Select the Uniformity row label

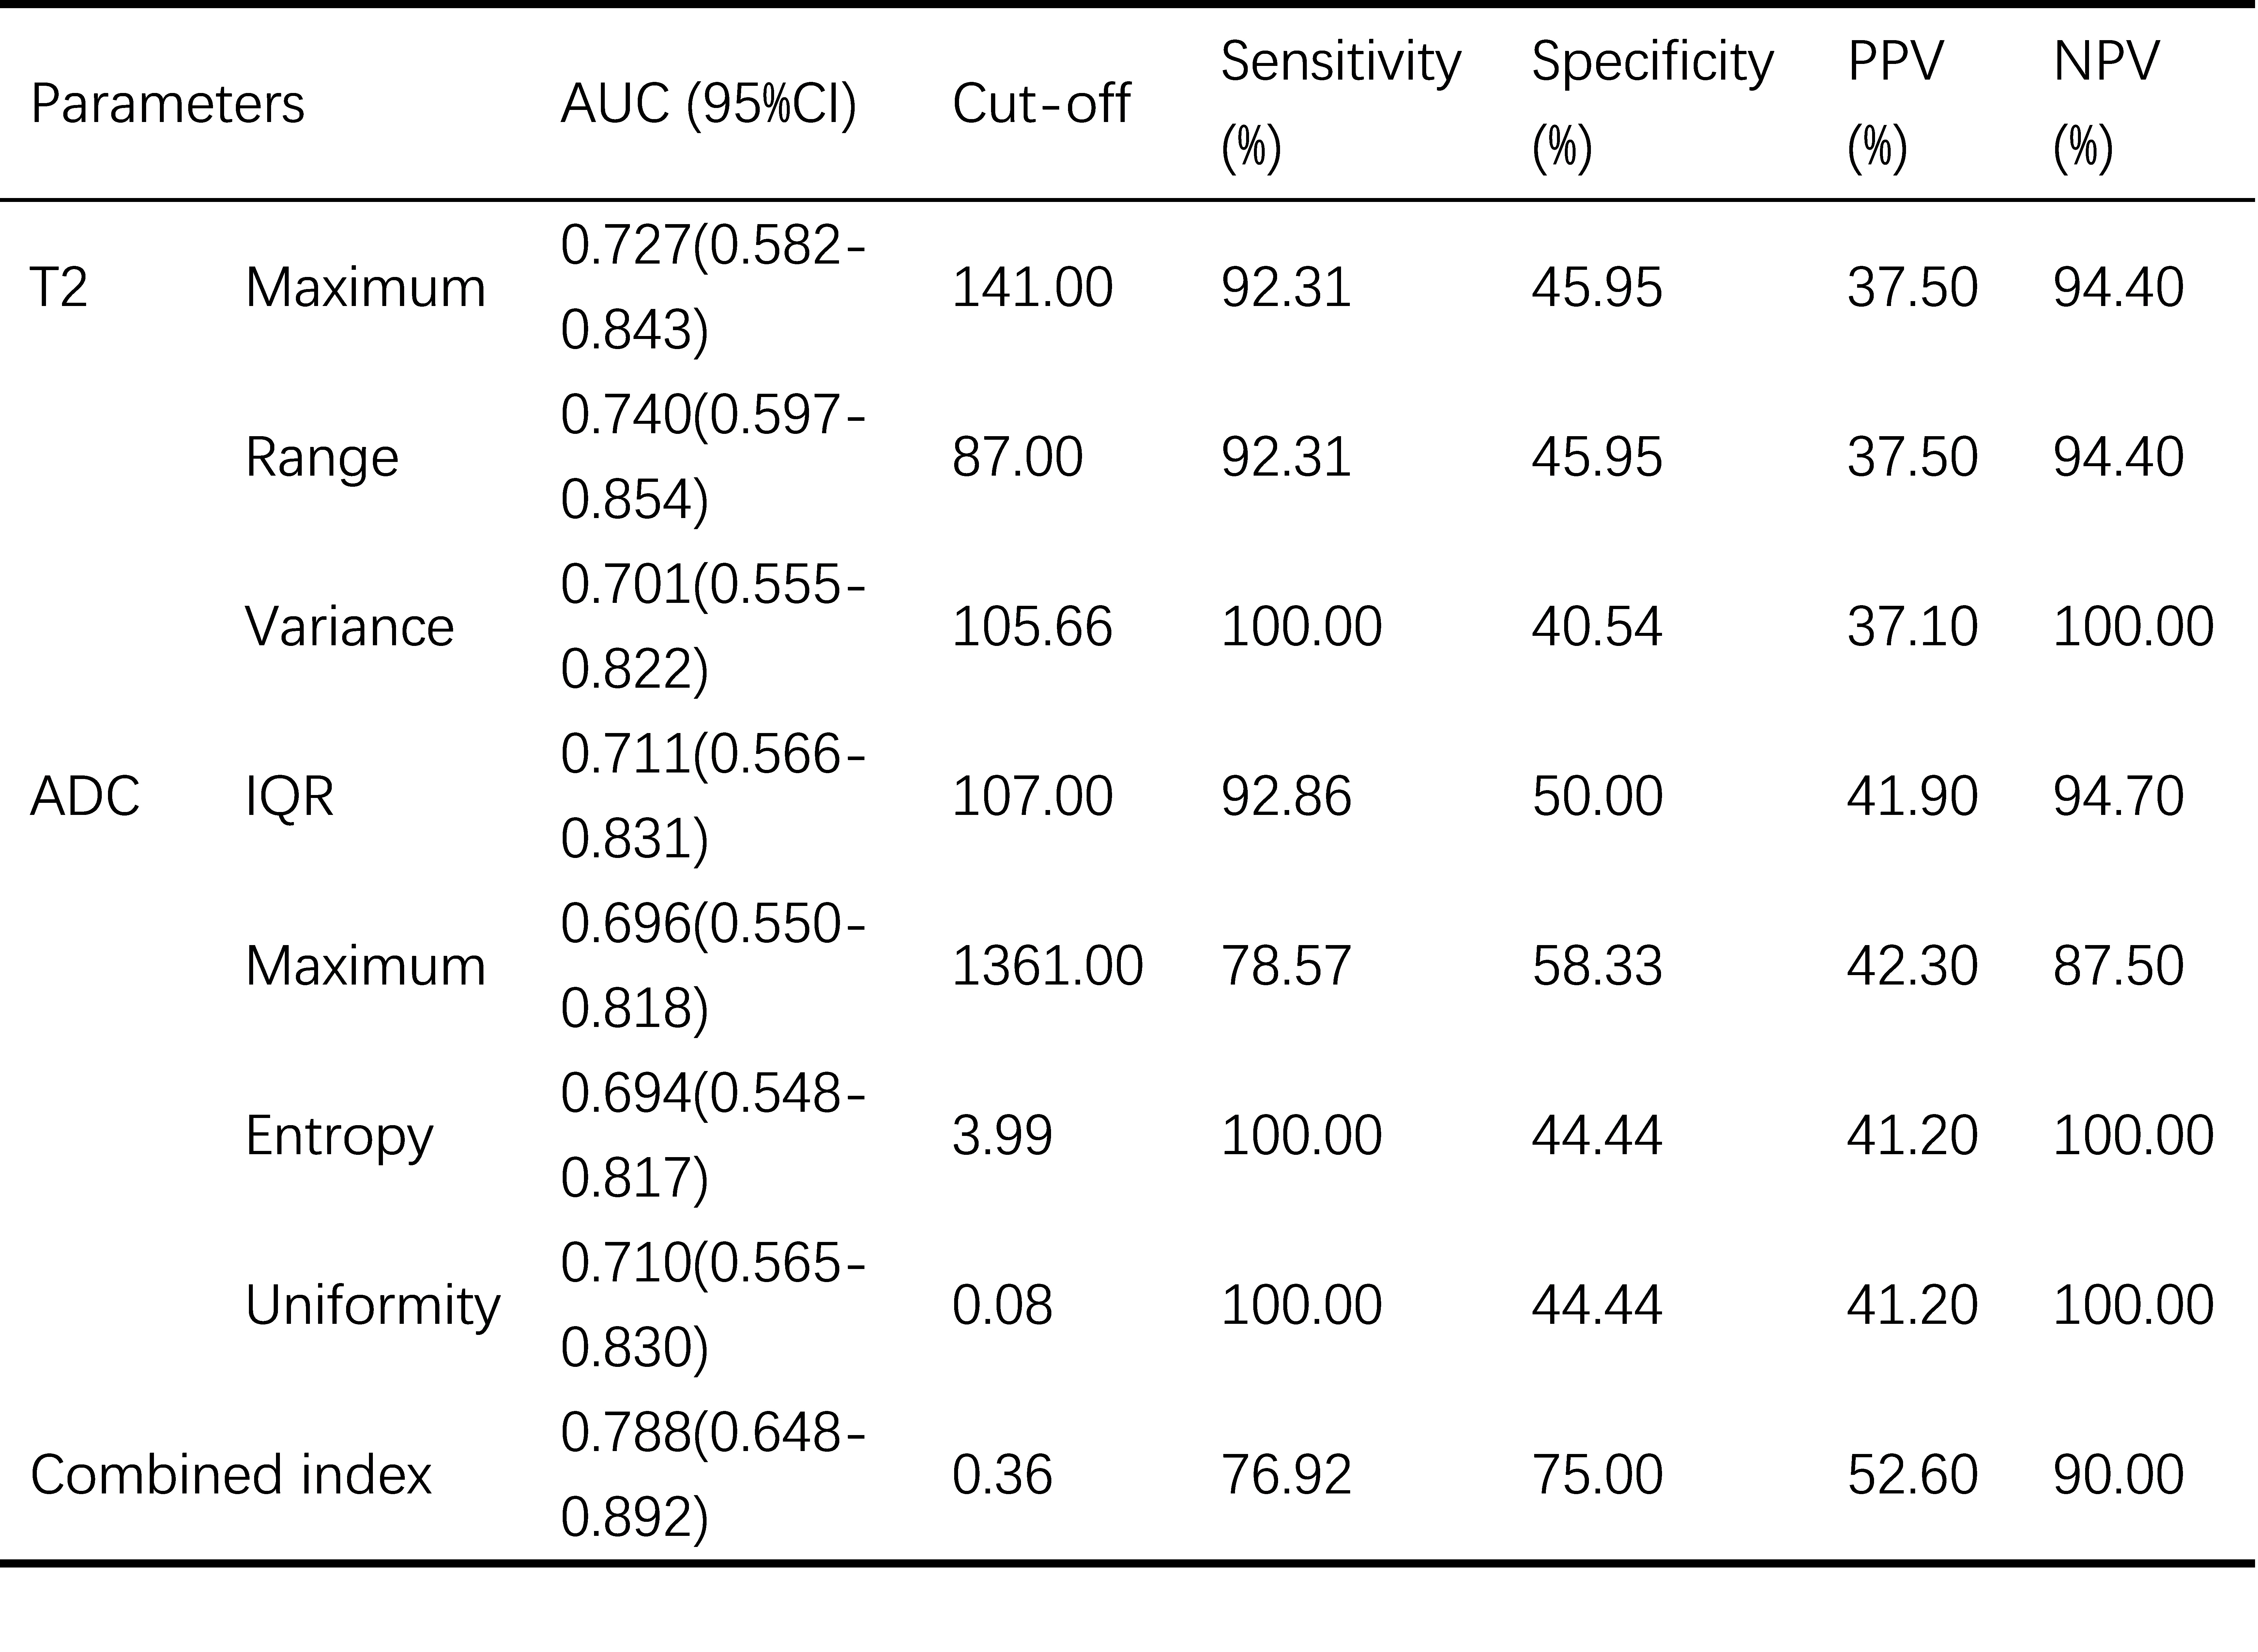point(372,1306)
